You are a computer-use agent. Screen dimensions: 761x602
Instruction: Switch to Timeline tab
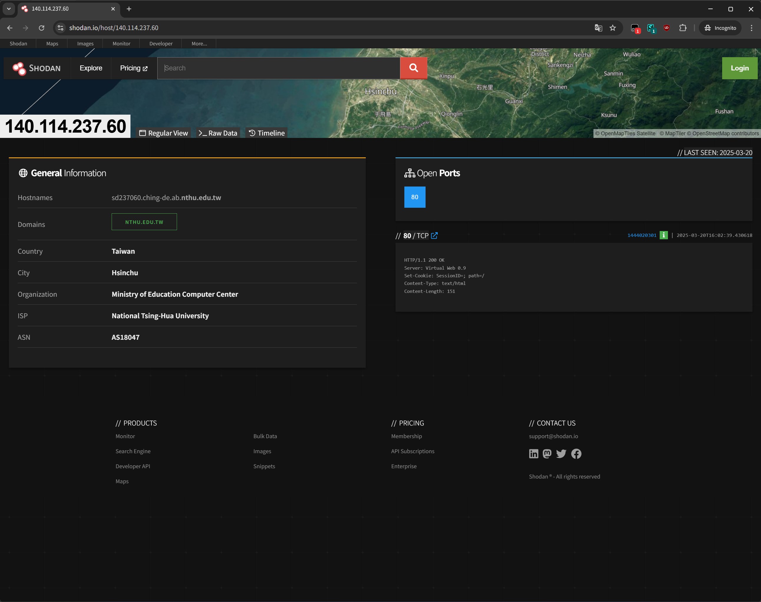267,133
